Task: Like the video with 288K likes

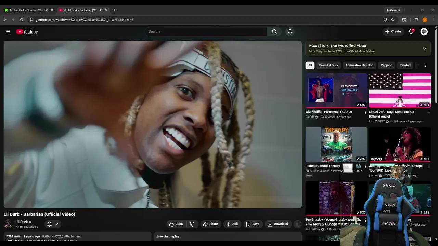Action: point(176,224)
